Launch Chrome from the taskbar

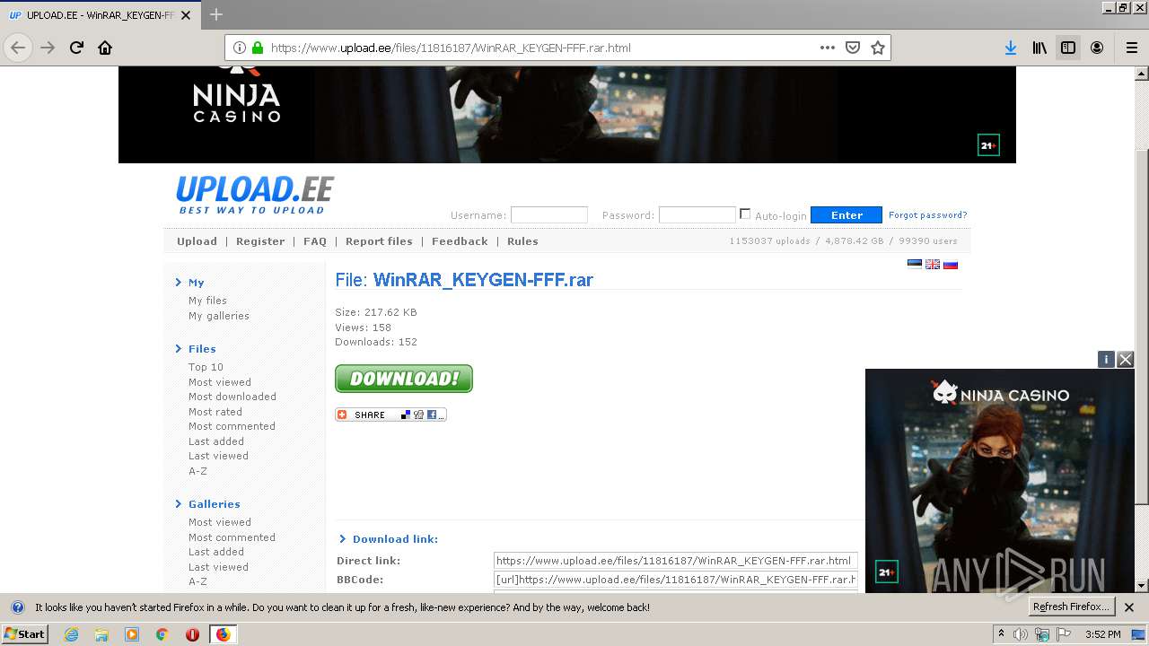pyautogui.click(x=162, y=634)
